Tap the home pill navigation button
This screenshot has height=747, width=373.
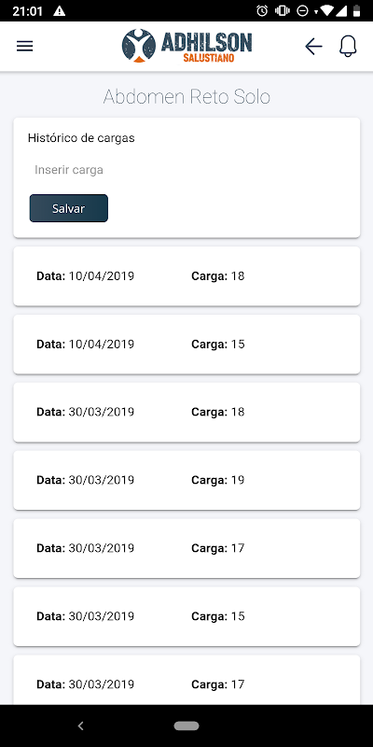[186, 726]
